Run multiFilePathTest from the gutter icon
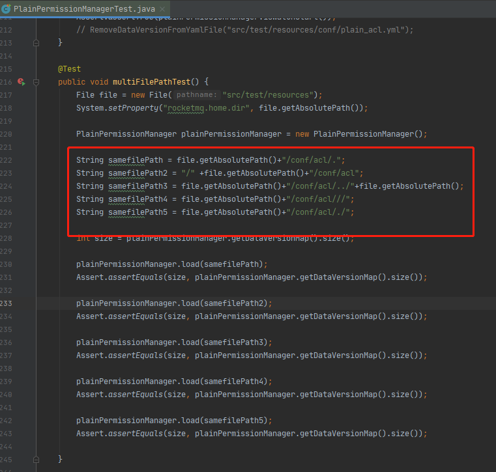Screen dimensions: 496x472 (22, 82)
